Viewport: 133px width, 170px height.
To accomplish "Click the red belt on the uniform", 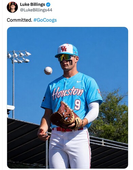I will pyautogui.click(x=68, y=129).
